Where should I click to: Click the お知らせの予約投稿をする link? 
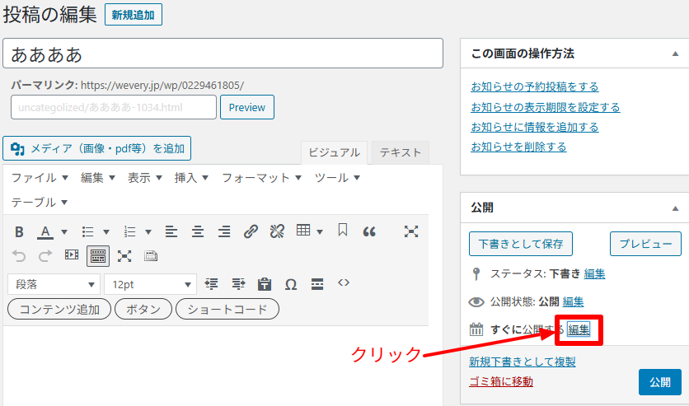pyautogui.click(x=534, y=86)
